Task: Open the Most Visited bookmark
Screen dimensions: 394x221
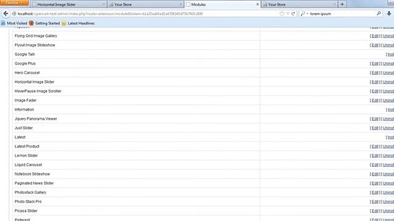Action: (14, 23)
